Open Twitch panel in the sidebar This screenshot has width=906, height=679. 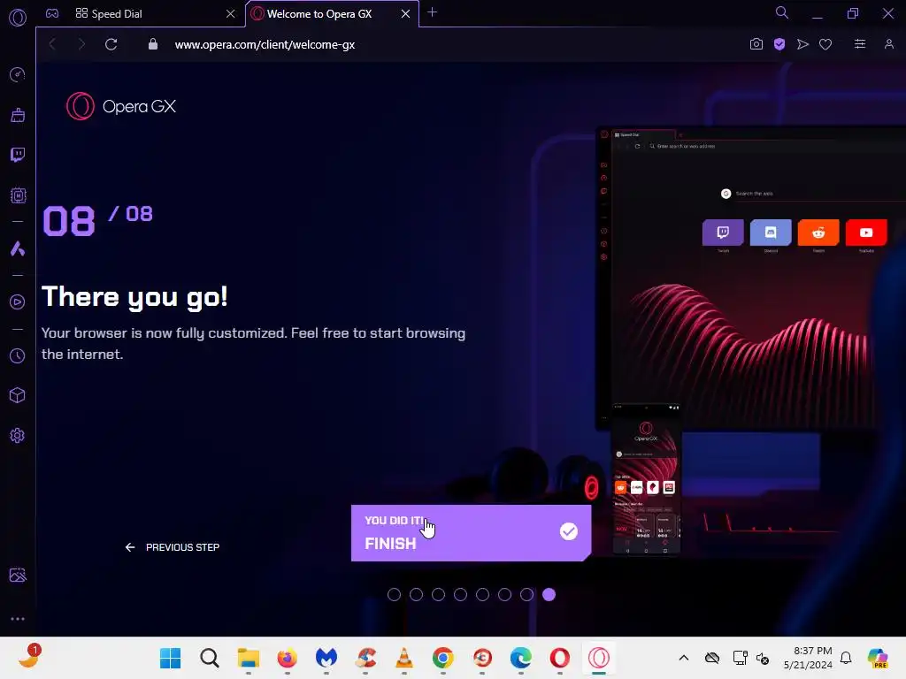[18, 155]
